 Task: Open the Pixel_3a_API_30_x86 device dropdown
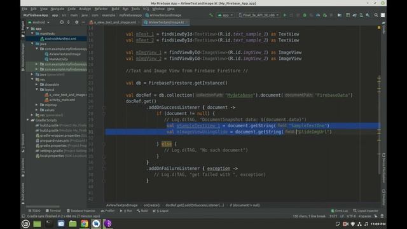(x=259, y=15)
